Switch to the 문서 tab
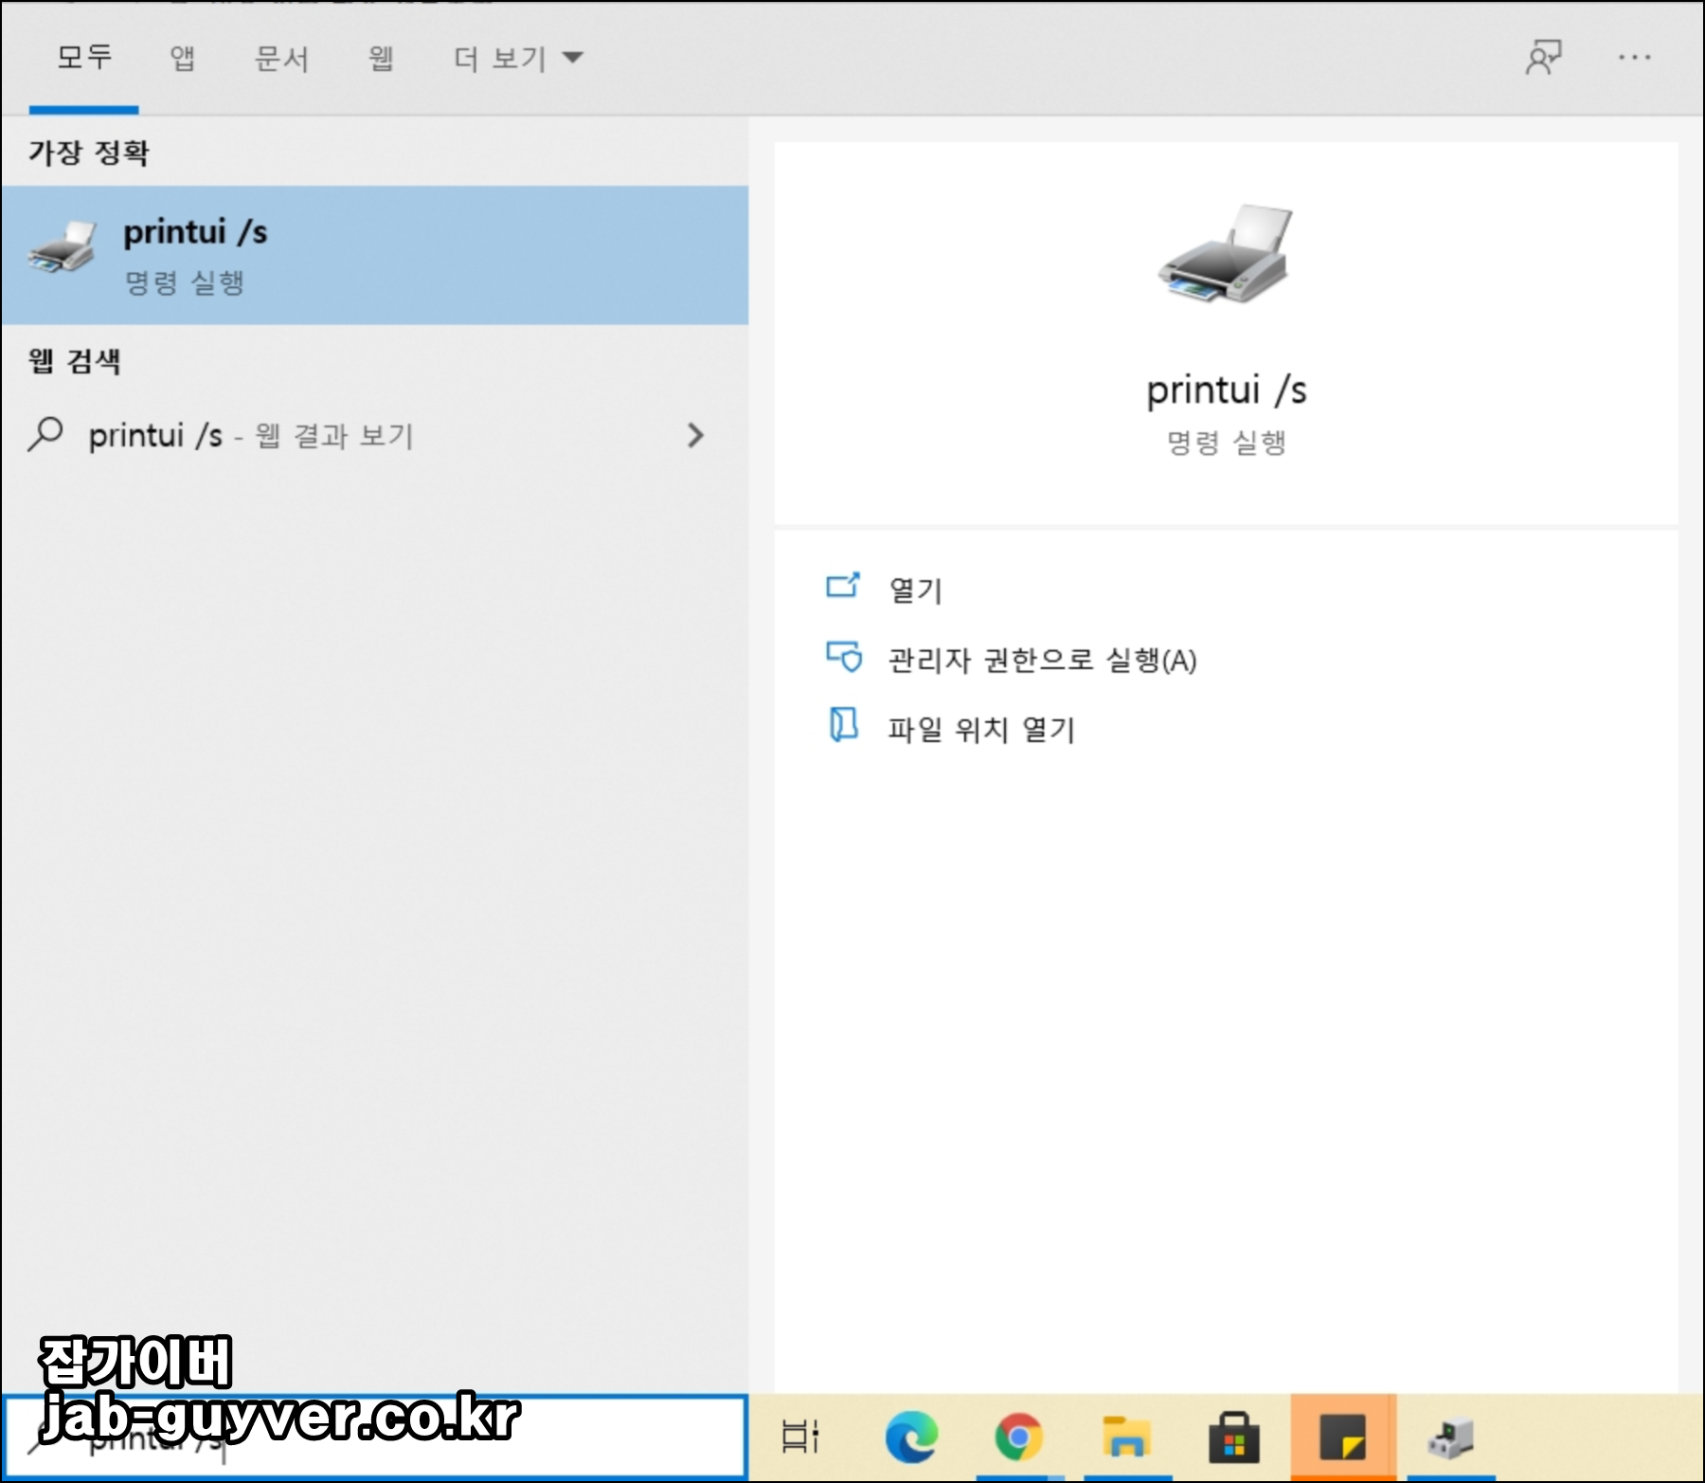 point(282,57)
